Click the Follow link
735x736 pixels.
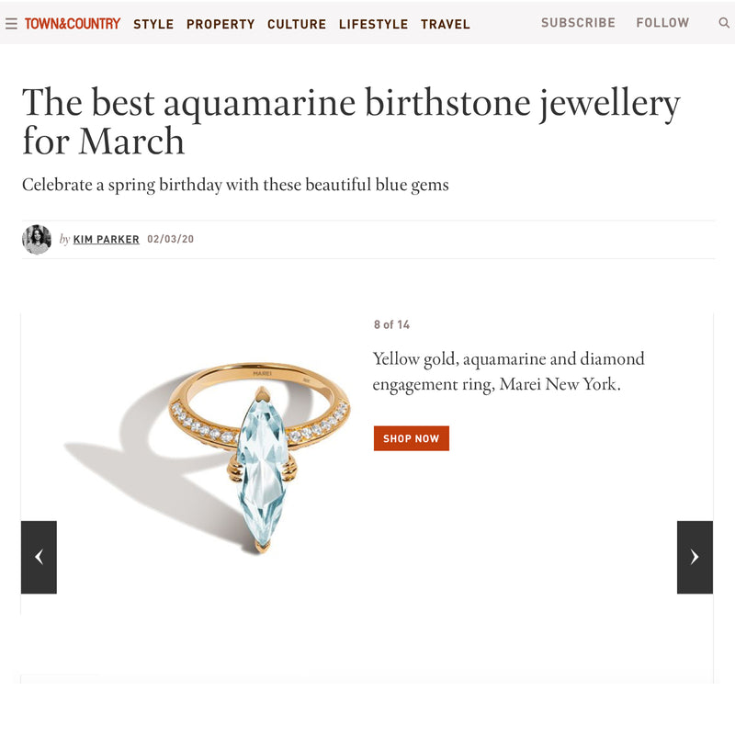(x=662, y=23)
